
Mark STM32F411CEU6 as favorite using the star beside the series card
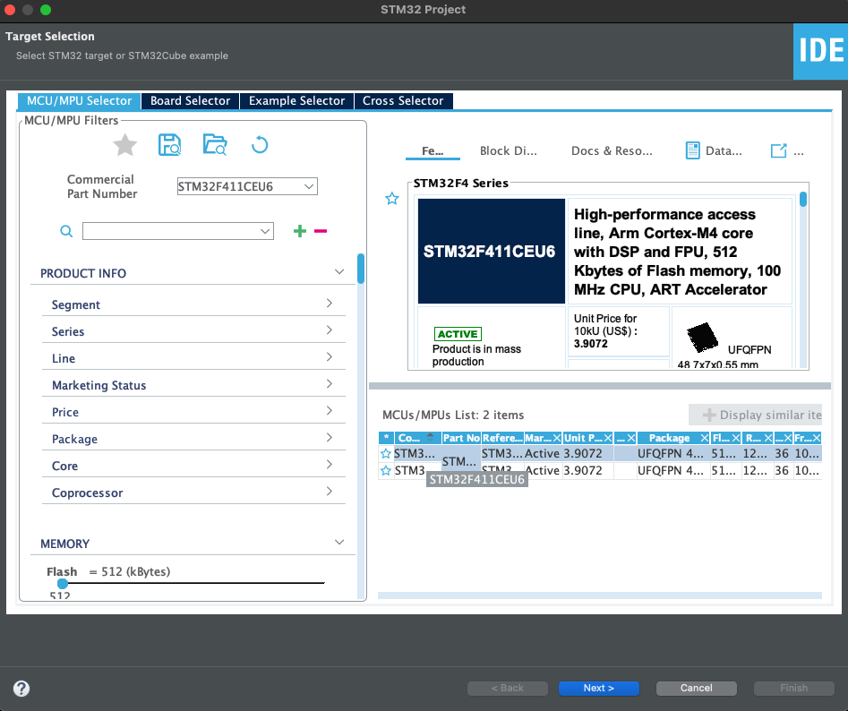pyautogui.click(x=392, y=199)
